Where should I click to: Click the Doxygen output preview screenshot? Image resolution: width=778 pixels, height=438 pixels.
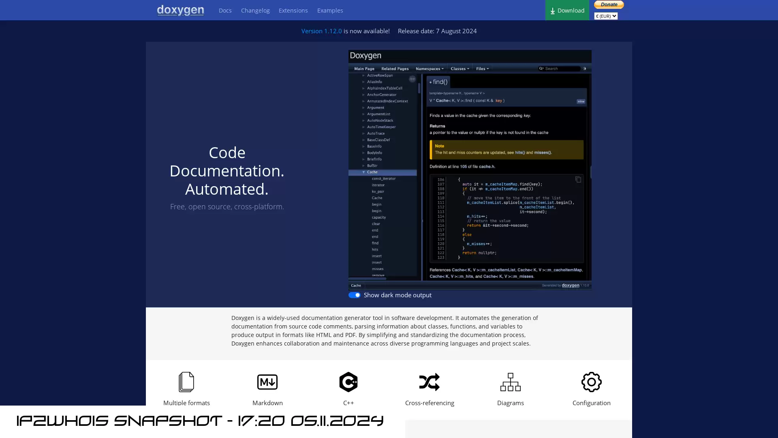[x=470, y=170]
